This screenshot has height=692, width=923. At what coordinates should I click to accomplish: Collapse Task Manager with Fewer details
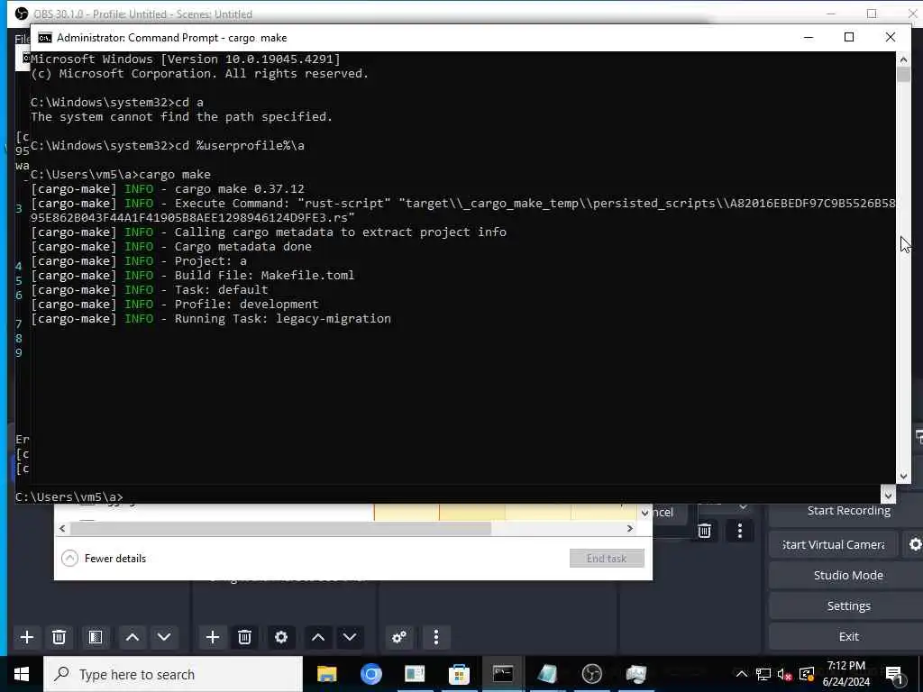tap(105, 559)
